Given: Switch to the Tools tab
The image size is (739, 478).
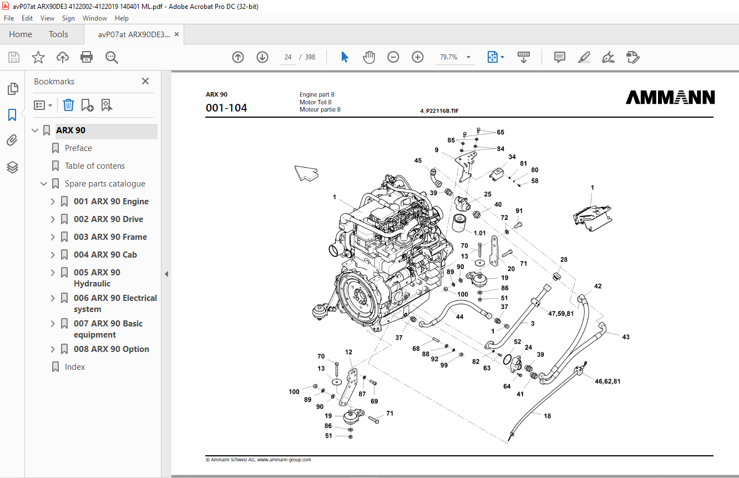Looking at the screenshot, I should [58, 34].
